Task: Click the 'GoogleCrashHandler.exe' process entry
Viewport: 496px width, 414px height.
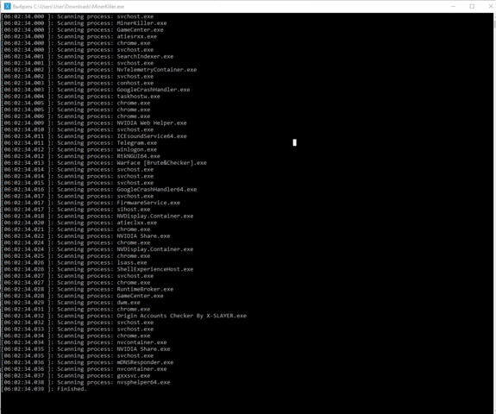Action: (154, 90)
